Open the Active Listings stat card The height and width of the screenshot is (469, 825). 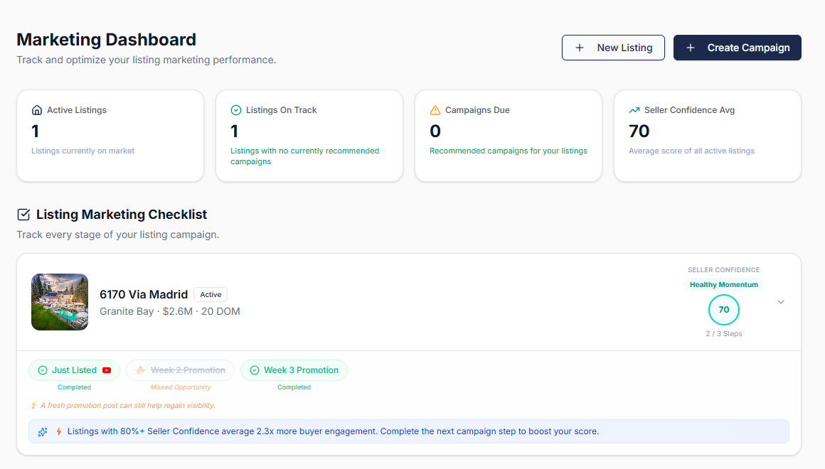[110, 136]
